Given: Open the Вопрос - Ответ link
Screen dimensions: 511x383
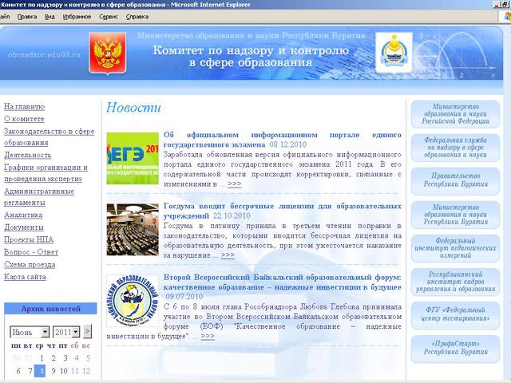Looking at the screenshot, I should coord(31,252).
